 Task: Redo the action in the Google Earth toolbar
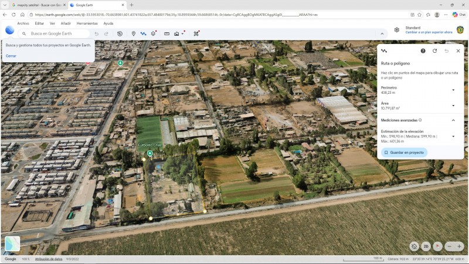(x=106, y=34)
